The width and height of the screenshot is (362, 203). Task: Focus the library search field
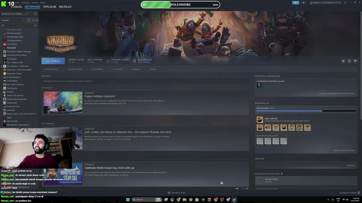tap(17, 26)
